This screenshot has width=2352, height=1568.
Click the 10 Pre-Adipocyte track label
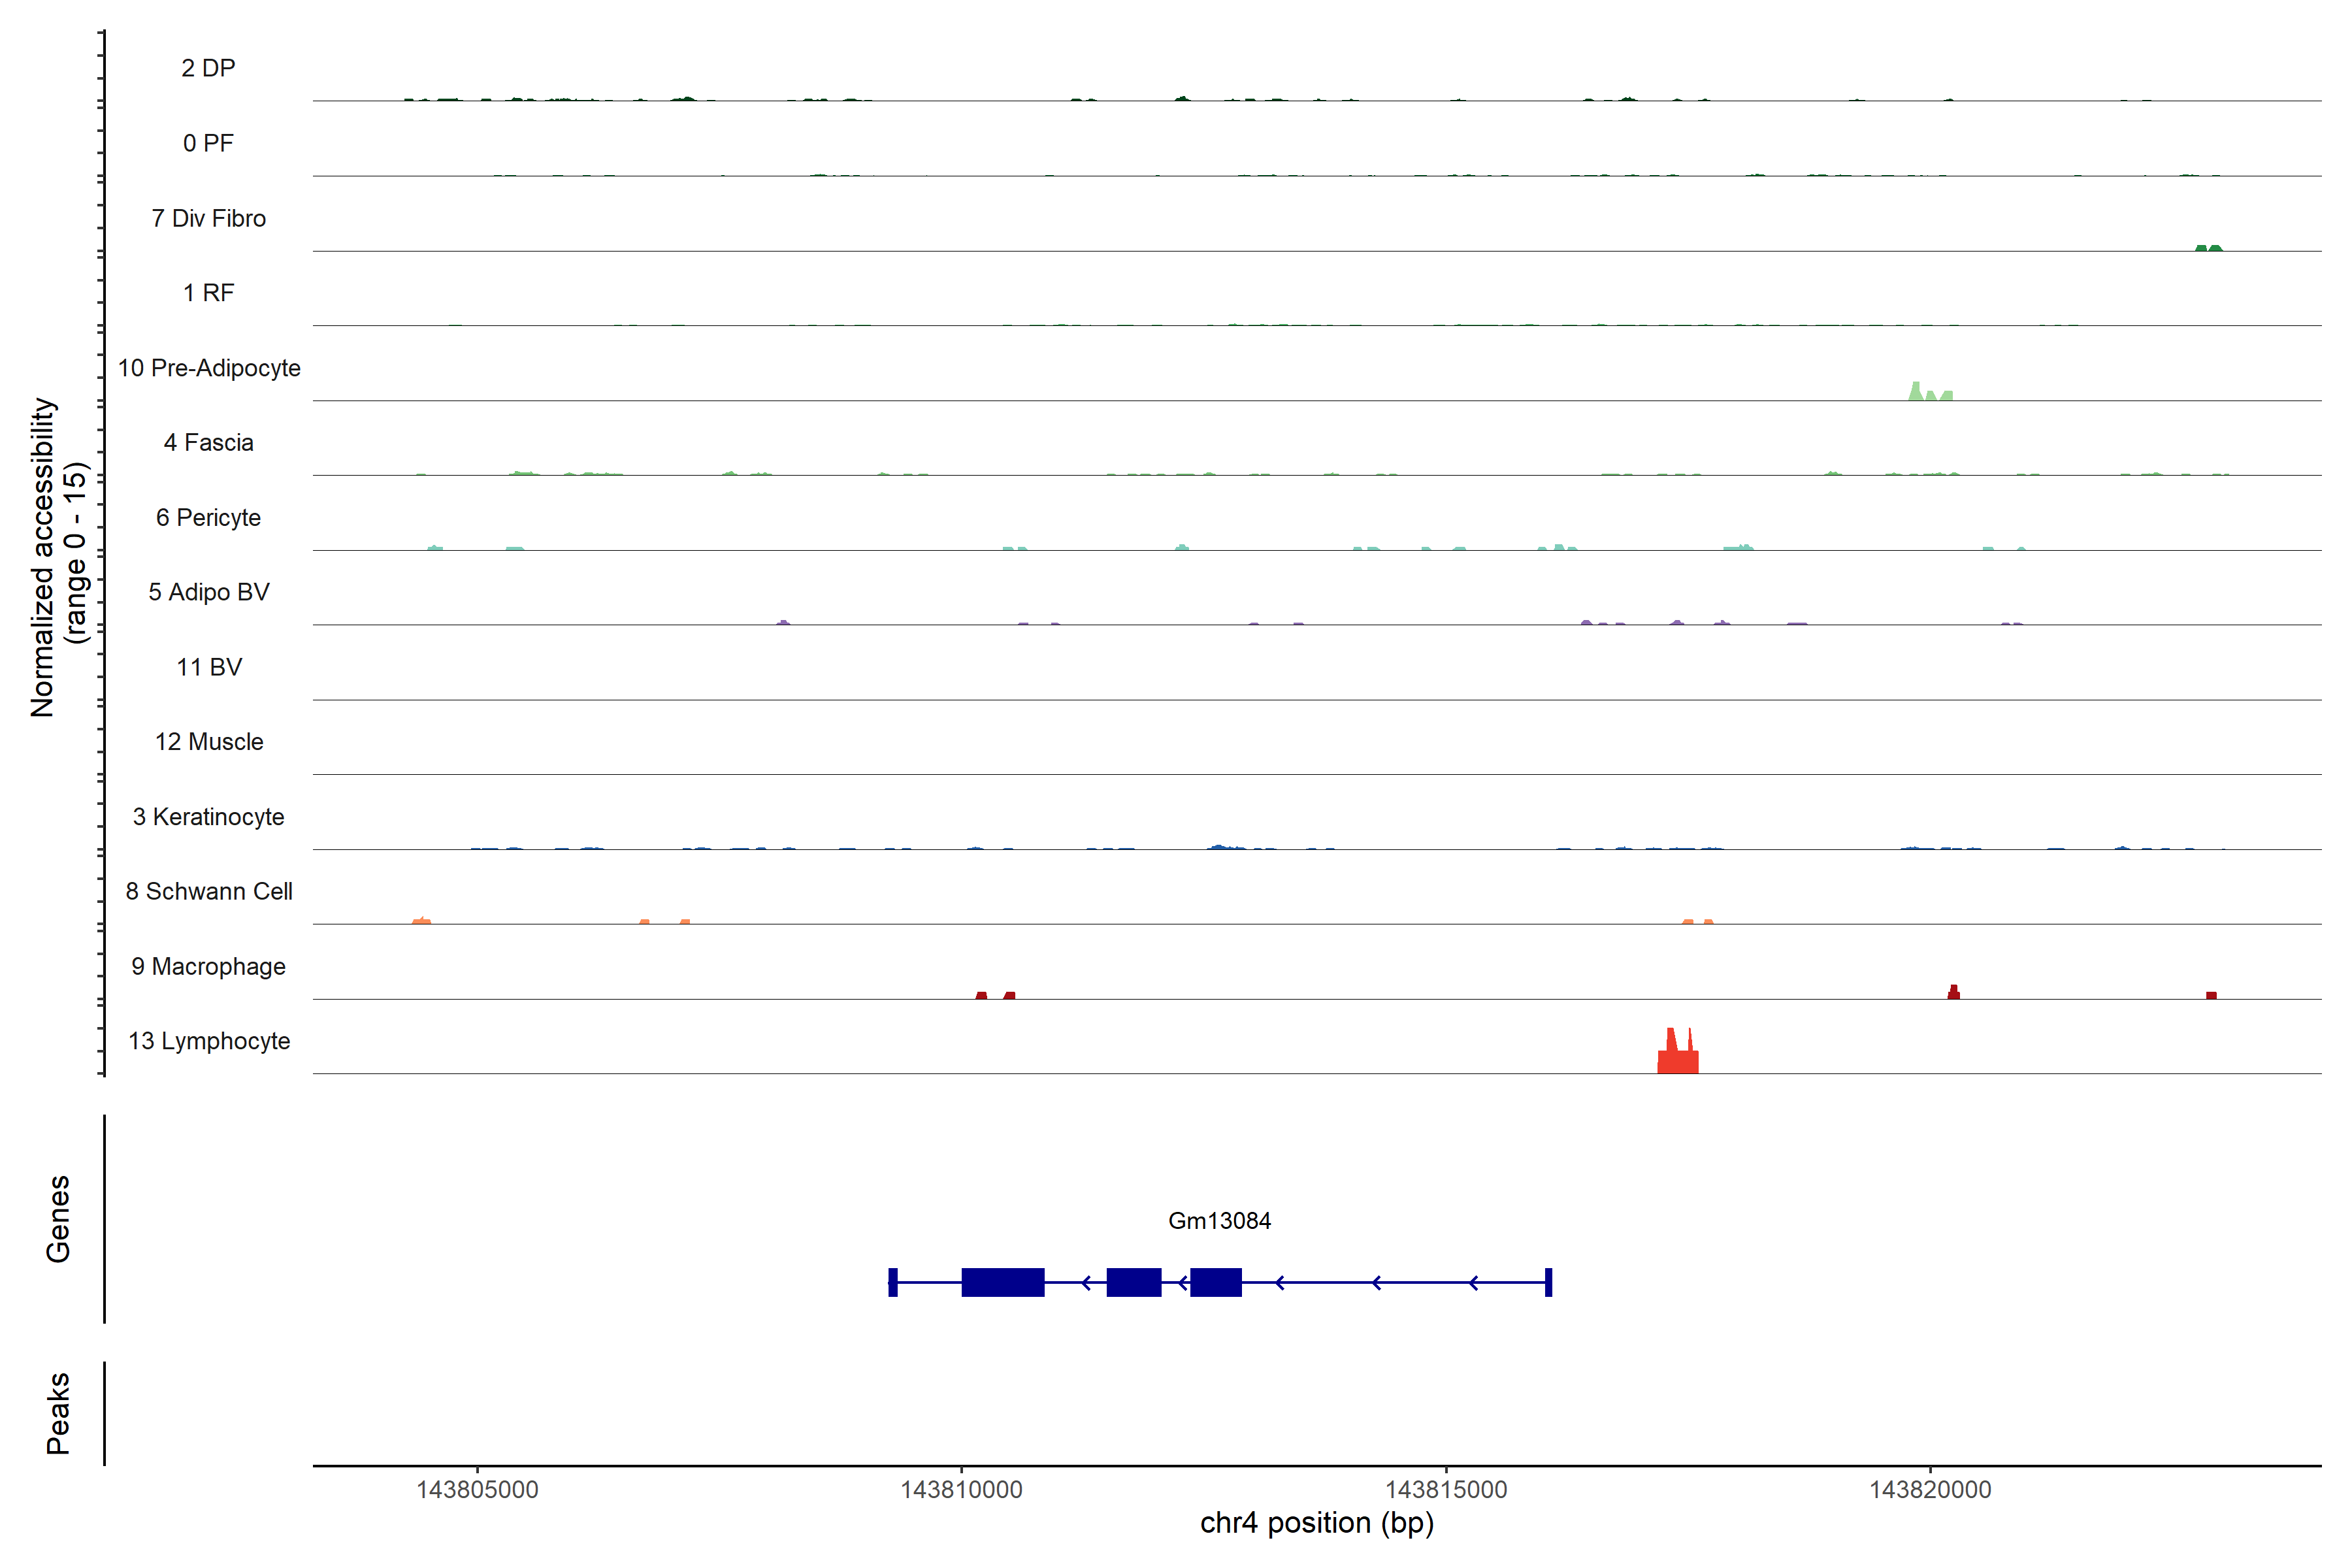pos(209,368)
